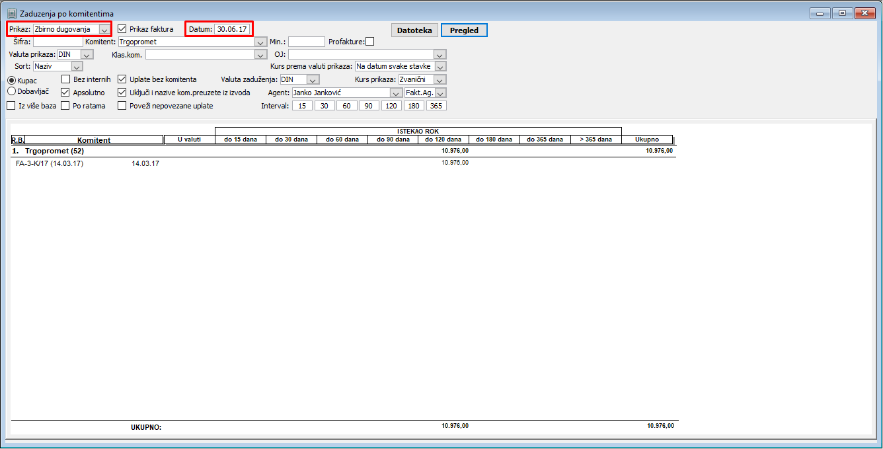Tick the Po ratama checkbox
This screenshot has height=449, width=883.
(65, 106)
